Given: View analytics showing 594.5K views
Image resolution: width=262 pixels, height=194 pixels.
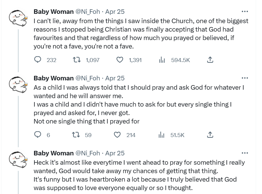Looking at the screenshot, I should (x=162, y=60).
